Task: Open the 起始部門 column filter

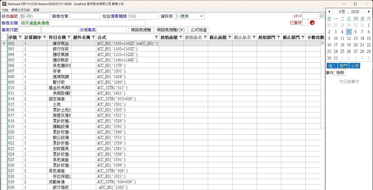Action: click(279, 37)
